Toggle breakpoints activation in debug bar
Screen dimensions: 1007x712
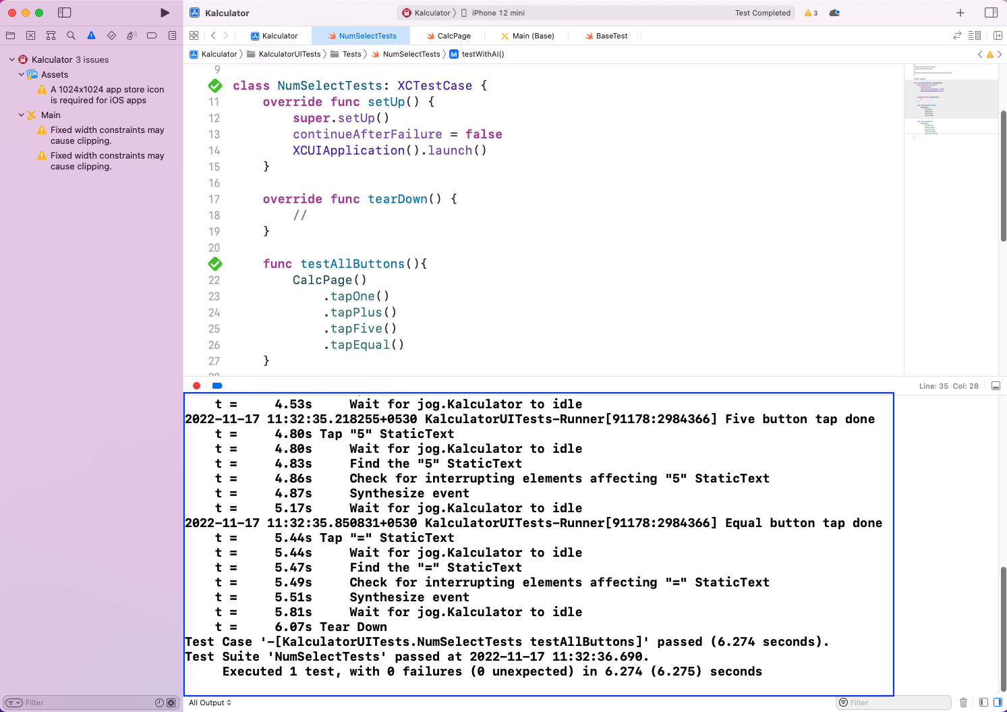pos(217,386)
